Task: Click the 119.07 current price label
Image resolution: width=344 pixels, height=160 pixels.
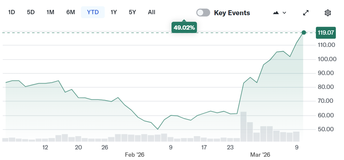Action: click(x=326, y=33)
